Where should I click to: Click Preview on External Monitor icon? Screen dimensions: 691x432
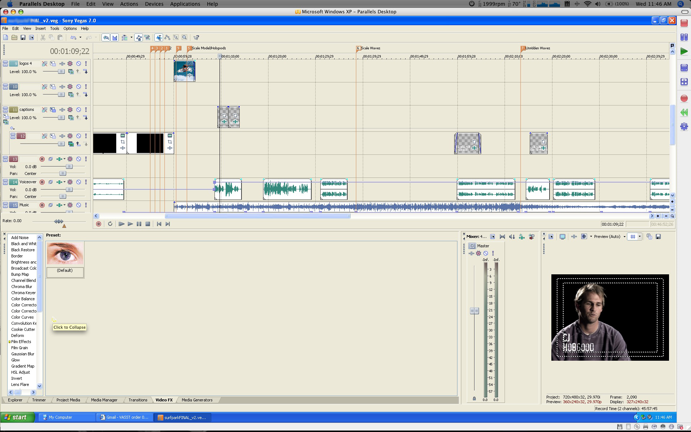tap(563, 237)
